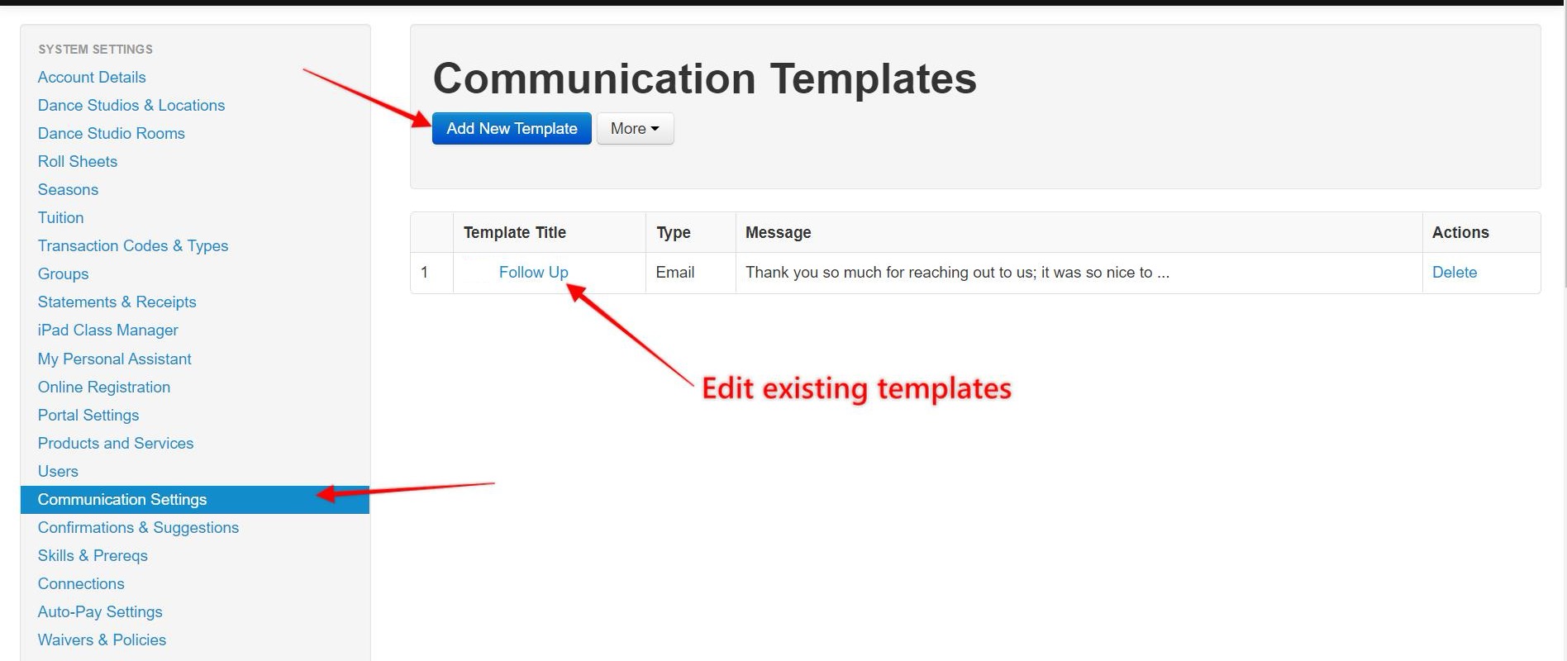Open Waivers & Policies settings
Screen dimensions: 1567x661
click(x=102, y=640)
